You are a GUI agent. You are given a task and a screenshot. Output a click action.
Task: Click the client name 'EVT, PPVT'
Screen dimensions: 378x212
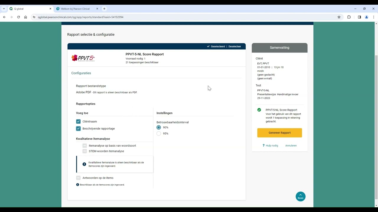(263, 64)
